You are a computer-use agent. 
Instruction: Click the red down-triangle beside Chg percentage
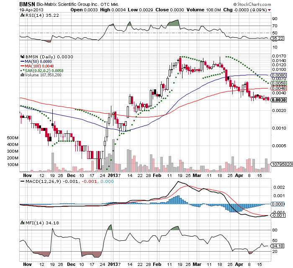269,10
